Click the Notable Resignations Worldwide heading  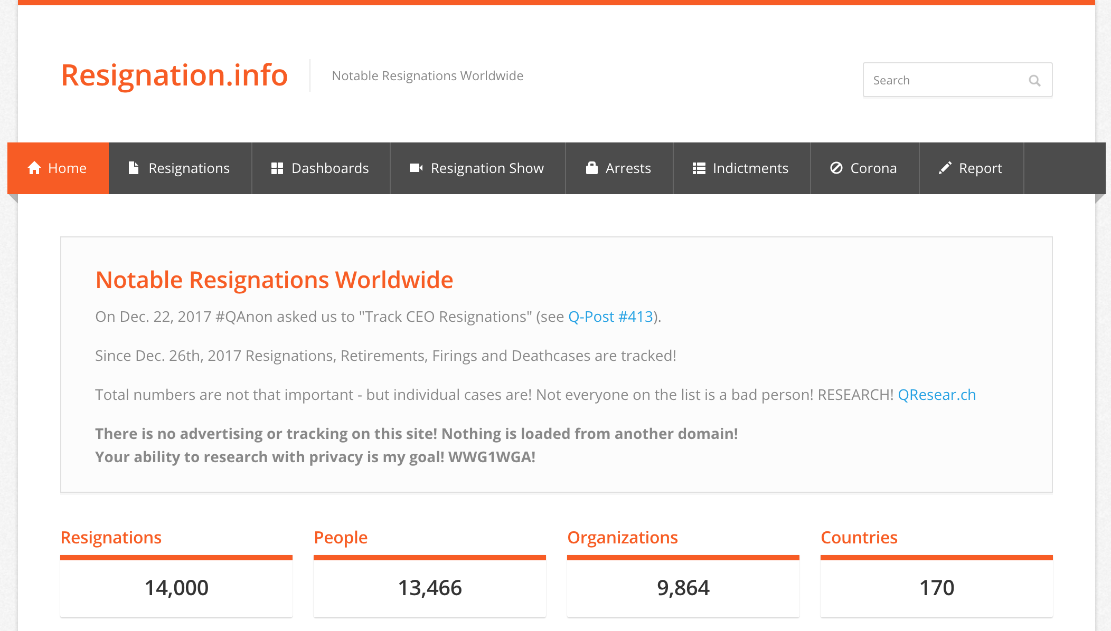pyautogui.click(x=274, y=280)
